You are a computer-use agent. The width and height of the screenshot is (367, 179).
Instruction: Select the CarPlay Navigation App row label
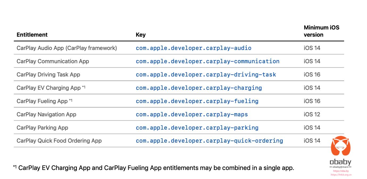click(47, 114)
